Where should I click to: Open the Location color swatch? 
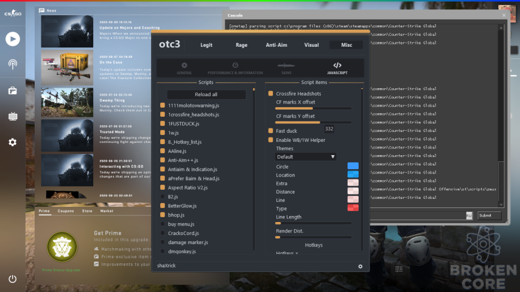(353, 174)
